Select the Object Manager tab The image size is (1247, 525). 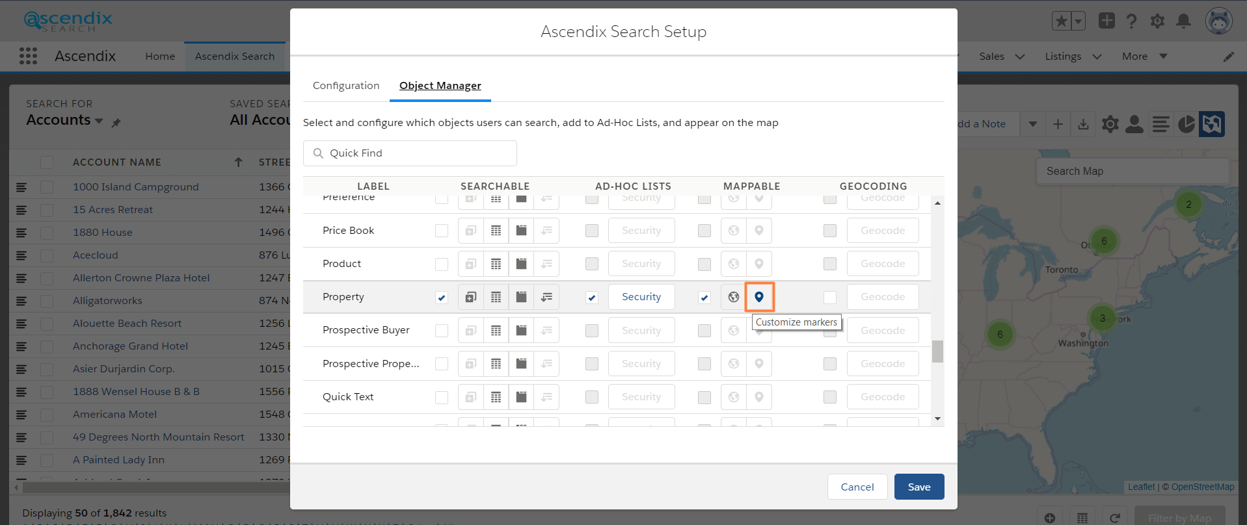click(x=440, y=86)
